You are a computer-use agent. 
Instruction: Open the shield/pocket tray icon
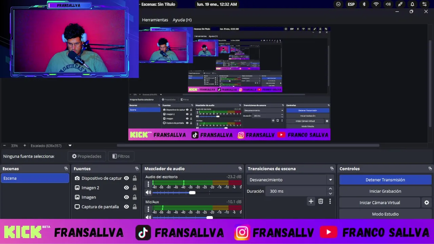338,4
